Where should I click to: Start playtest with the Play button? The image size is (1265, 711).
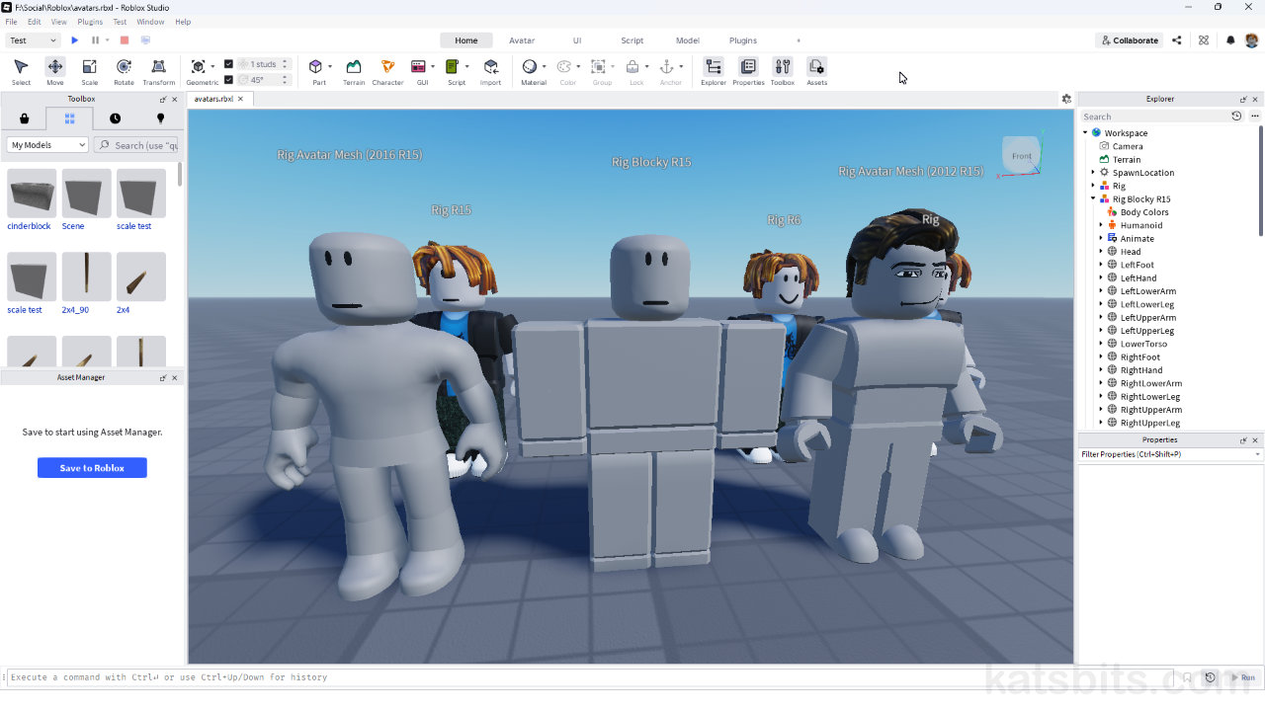(x=74, y=40)
